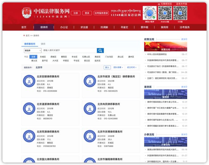The width and height of the screenshot is (209, 165).
Task: Filter by 丰台区 district
Action: click(x=74, y=57)
